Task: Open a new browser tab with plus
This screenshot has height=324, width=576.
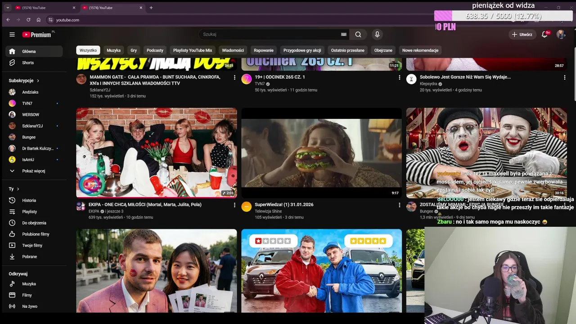Action: (x=151, y=8)
